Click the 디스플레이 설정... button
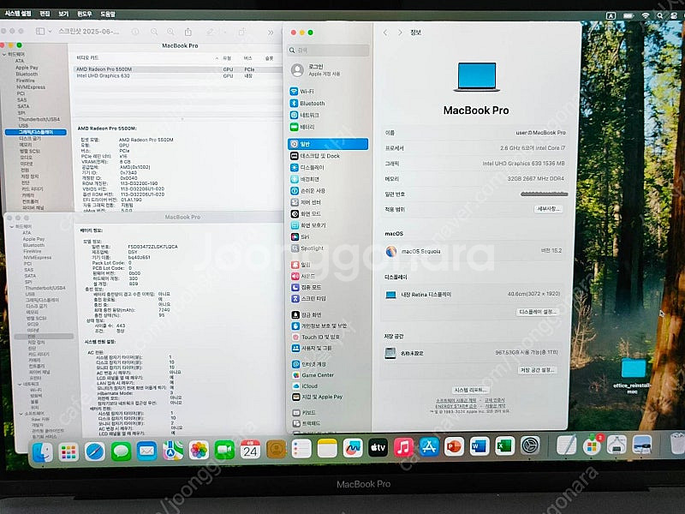 [x=538, y=312]
